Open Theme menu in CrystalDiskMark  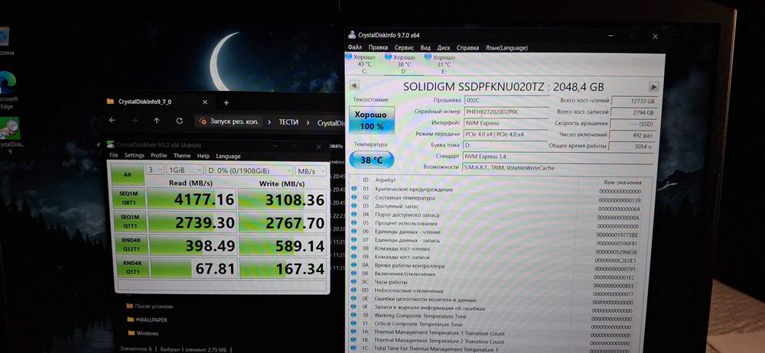pyautogui.click(x=182, y=156)
